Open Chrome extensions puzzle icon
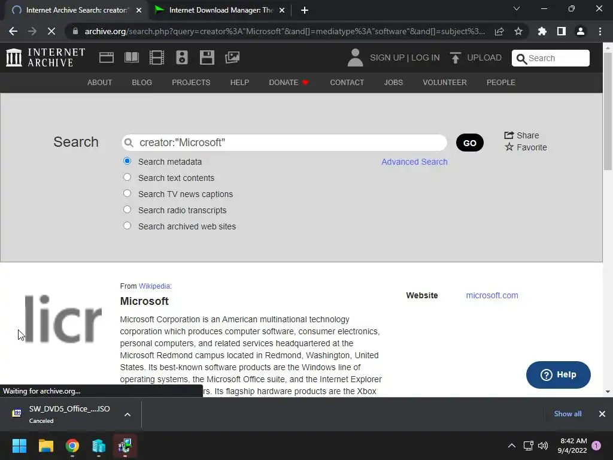Screen dimensions: 613x460 [x=542, y=31]
